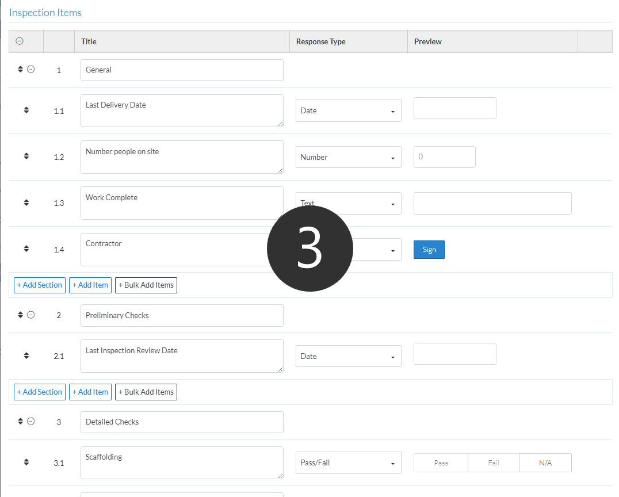Select Fail in Scaffolding preview

pyautogui.click(x=493, y=463)
